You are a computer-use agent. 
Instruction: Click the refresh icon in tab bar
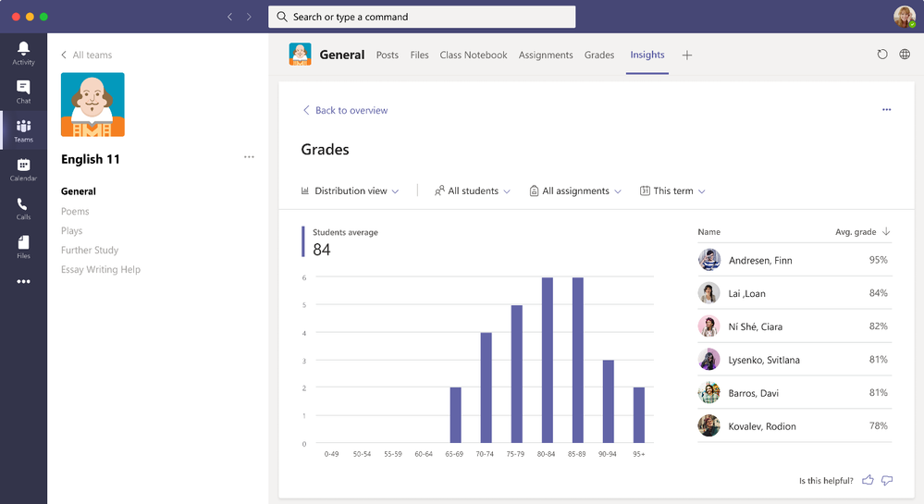click(x=882, y=55)
